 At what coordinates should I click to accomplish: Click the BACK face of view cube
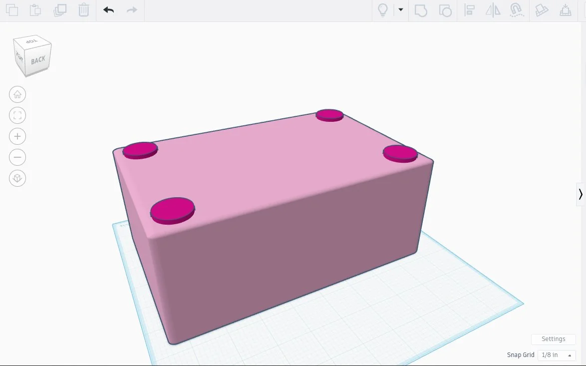tap(38, 60)
